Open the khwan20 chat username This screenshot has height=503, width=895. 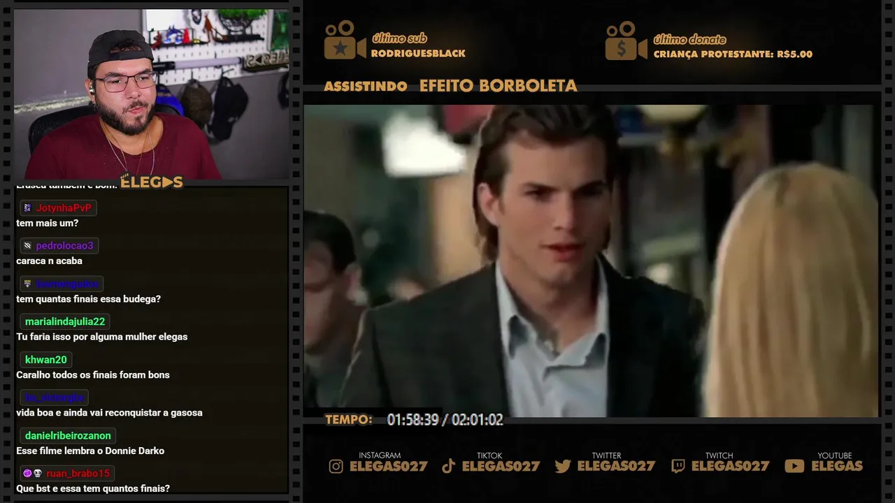[46, 360]
